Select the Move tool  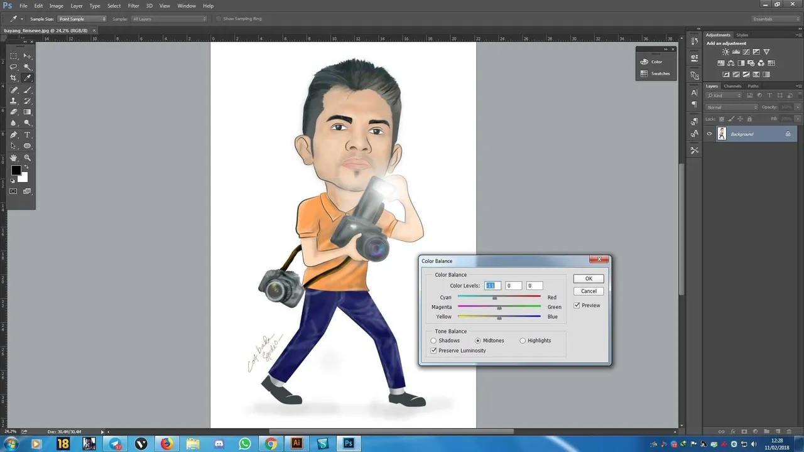click(28, 56)
